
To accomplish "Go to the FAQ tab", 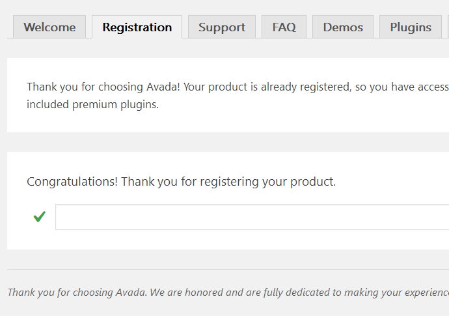I will coord(284,27).
